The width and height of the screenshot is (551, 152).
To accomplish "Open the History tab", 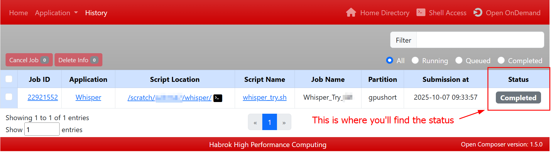I will (96, 13).
